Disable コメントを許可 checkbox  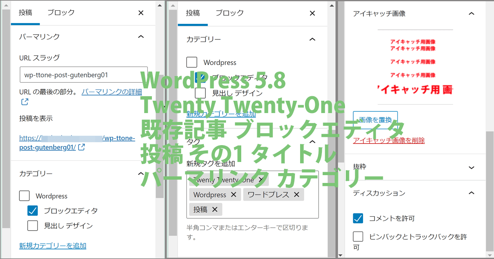point(358,218)
